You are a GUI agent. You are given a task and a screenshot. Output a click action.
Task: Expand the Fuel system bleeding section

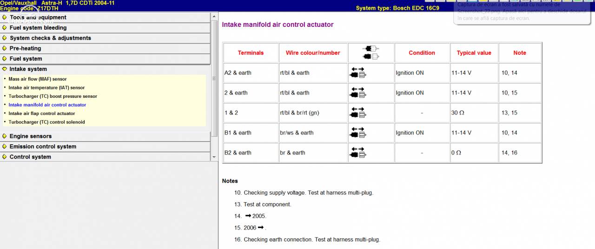click(x=105, y=28)
